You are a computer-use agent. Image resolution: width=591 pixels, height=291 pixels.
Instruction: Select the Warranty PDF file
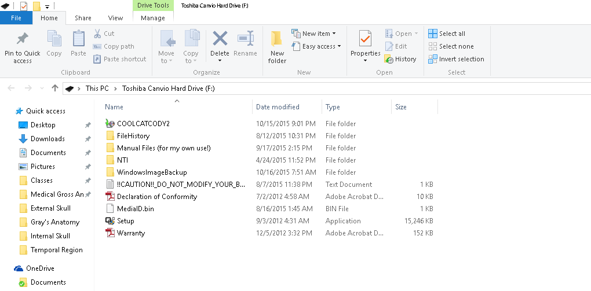(130, 233)
